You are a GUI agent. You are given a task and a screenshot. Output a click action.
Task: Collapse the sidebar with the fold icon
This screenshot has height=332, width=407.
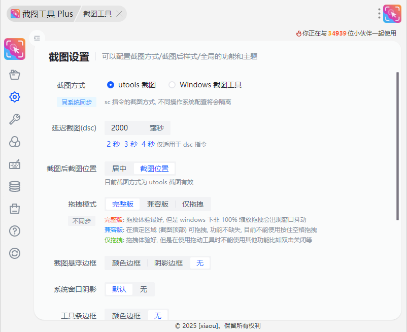pyautogui.click(x=37, y=38)
